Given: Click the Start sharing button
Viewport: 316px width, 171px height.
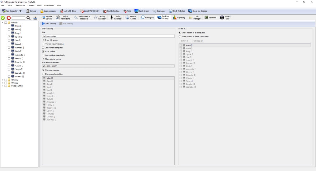Looking at the screenshot, I should [x=49, y=24].
